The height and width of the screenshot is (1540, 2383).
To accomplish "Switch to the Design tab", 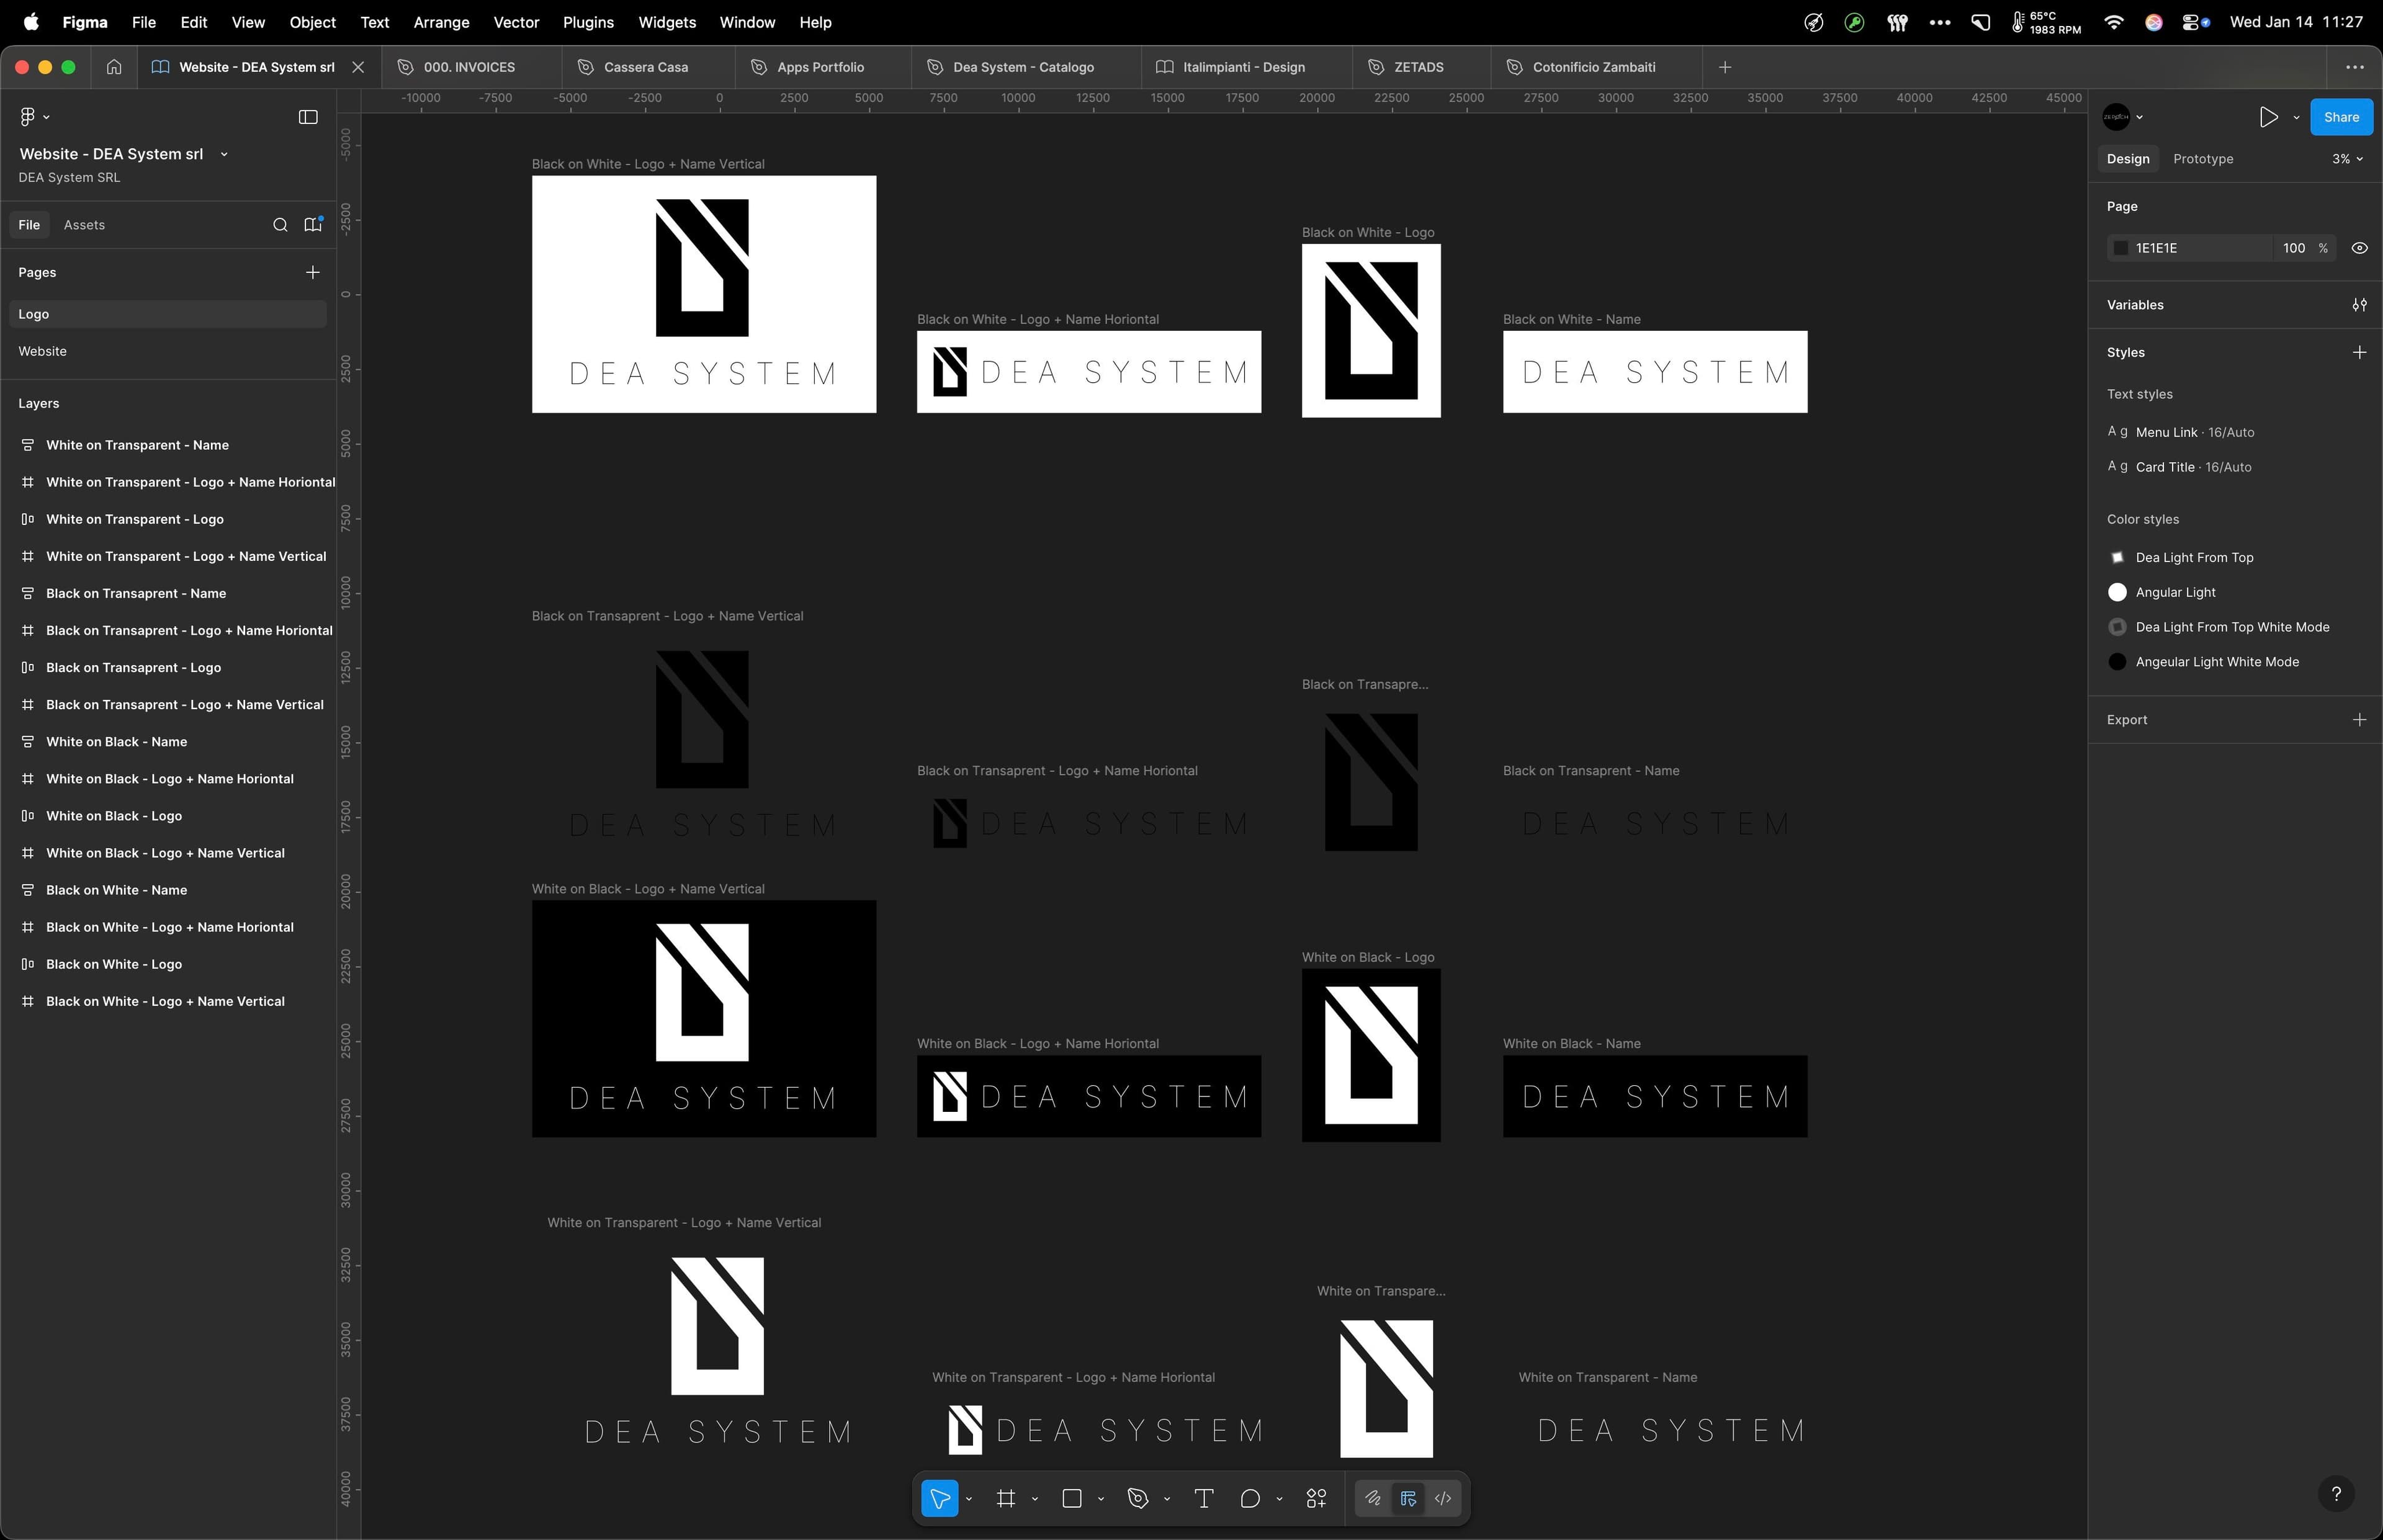I will coord(2127,158).
